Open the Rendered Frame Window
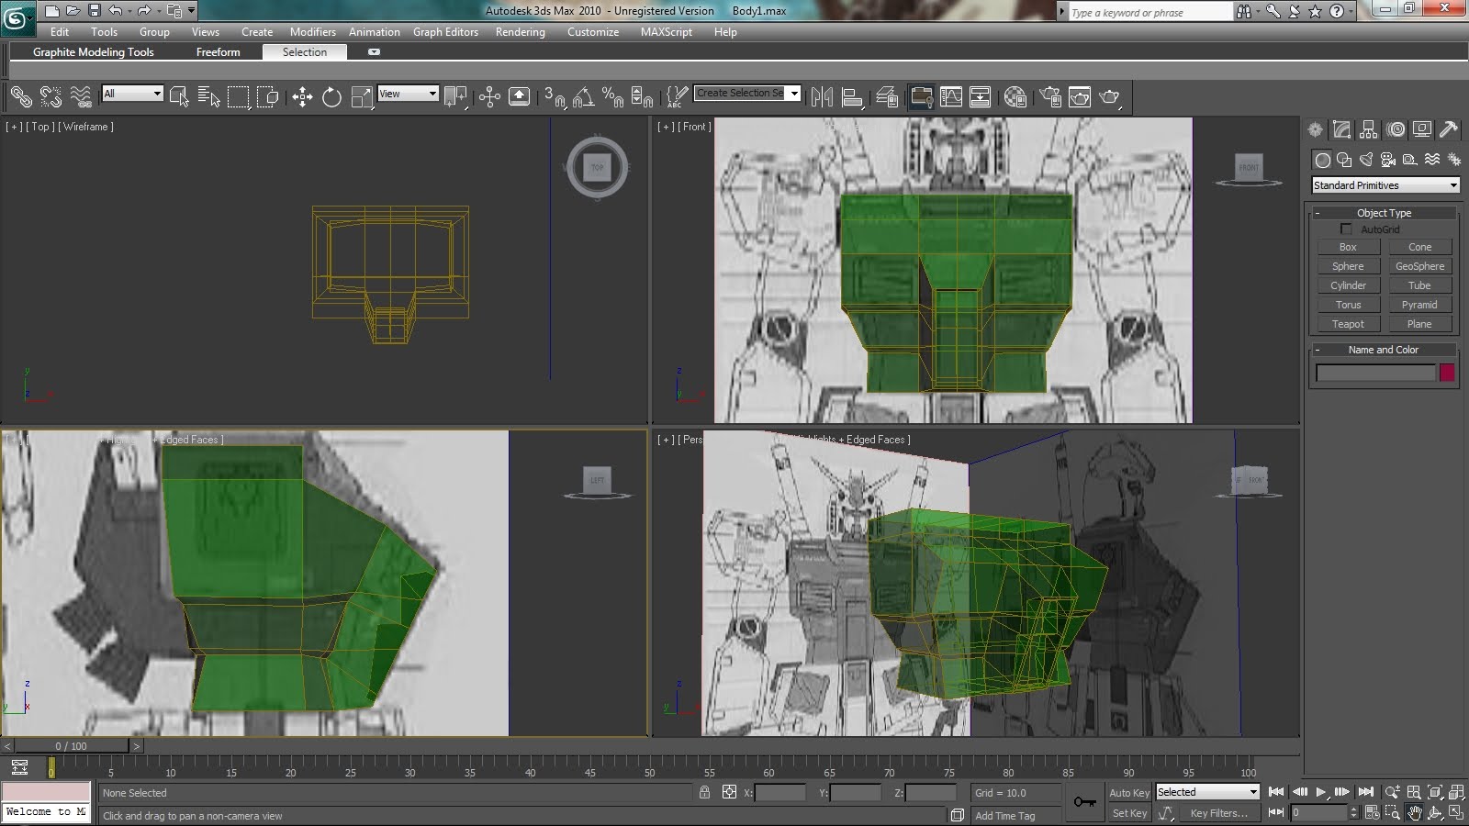This screenshot has width=1469, height=826. 1080,96
